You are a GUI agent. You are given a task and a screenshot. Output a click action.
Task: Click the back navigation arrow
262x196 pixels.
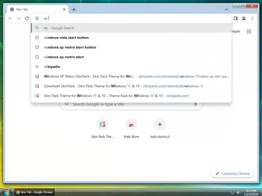pyautogui.click(x=10, y=18)
